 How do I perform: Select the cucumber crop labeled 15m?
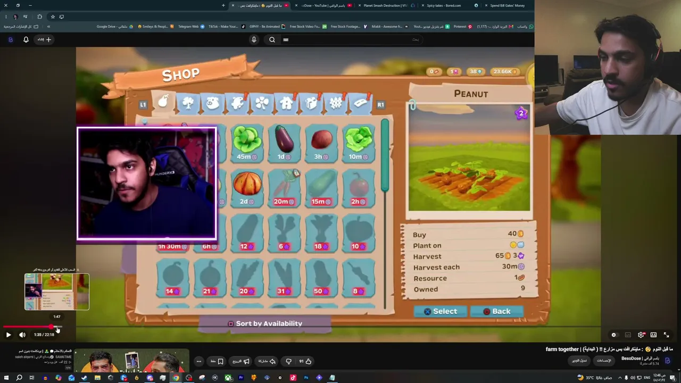point(321,188)
